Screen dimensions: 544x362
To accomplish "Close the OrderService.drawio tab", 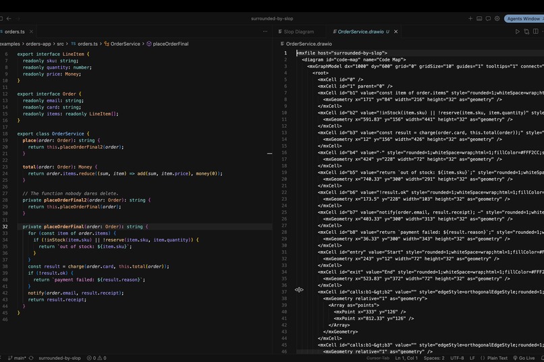I will point(396,32).
